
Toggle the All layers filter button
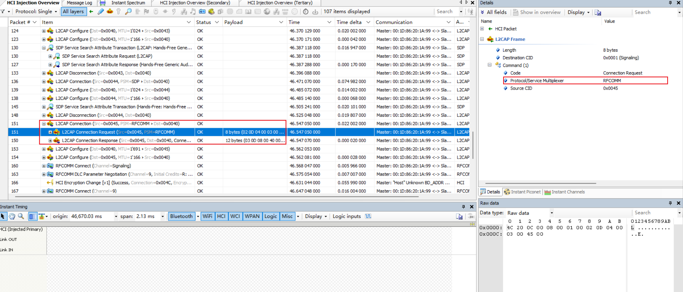tap(74, 12)
